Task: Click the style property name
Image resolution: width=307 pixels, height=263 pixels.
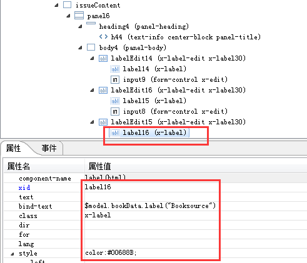Action: (x=28, y=254)
